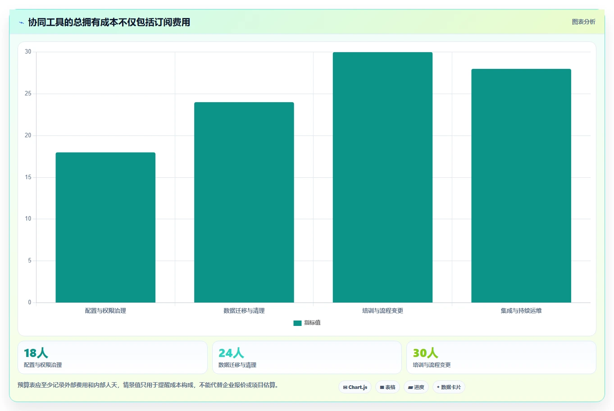Click the 指标值 legend label

point(312,323)
